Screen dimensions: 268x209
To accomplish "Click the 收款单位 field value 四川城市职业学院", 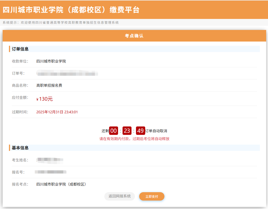I will (x=51, y=61).
